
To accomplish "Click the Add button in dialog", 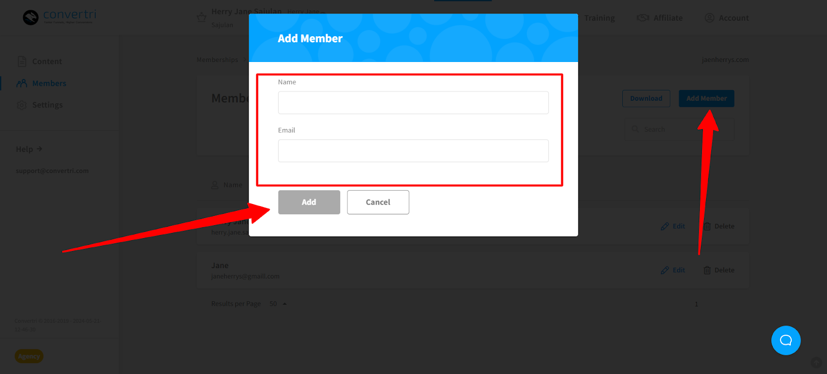I will click(309, 202).
